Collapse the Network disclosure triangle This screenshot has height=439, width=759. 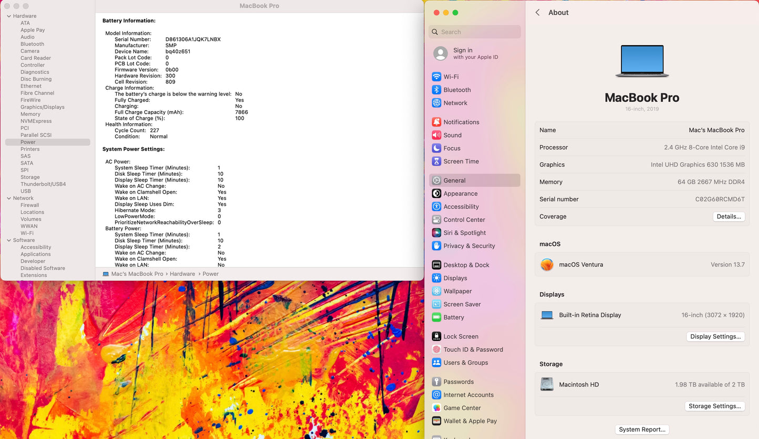click(x=8, y=198)
